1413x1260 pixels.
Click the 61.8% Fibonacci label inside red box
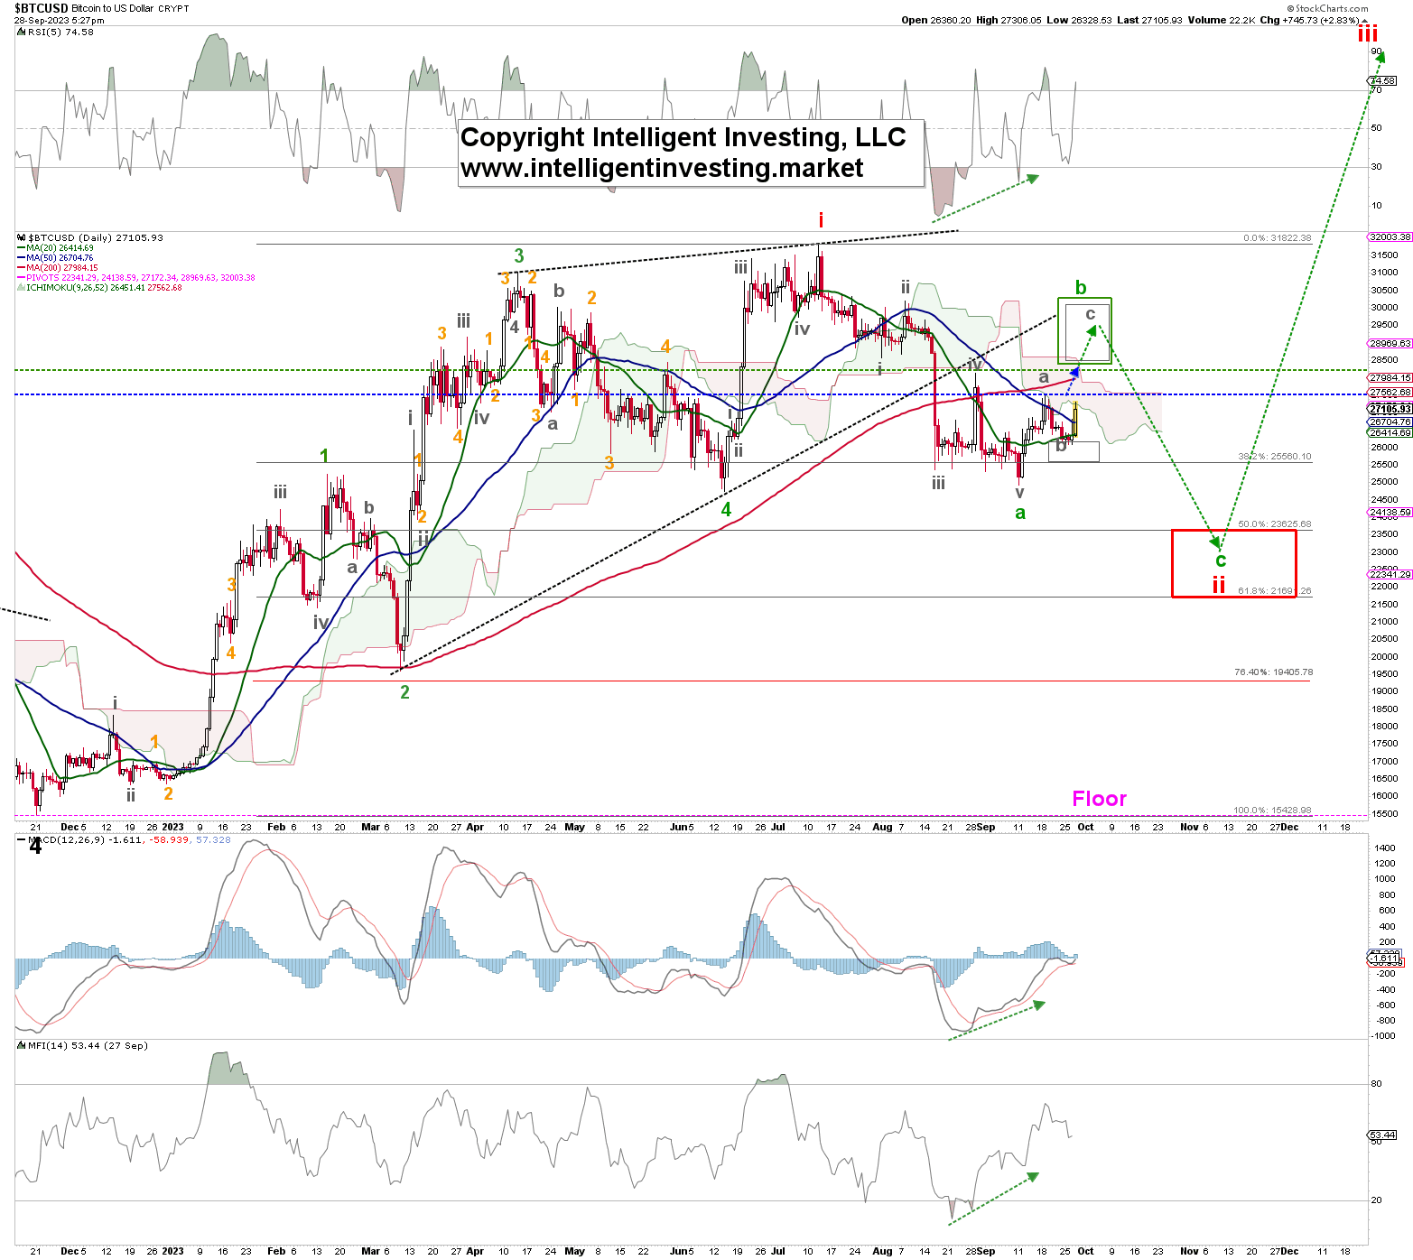tap(1274, 591)
